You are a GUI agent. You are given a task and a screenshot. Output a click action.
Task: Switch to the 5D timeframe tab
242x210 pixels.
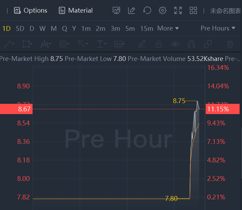click(20, 28)
